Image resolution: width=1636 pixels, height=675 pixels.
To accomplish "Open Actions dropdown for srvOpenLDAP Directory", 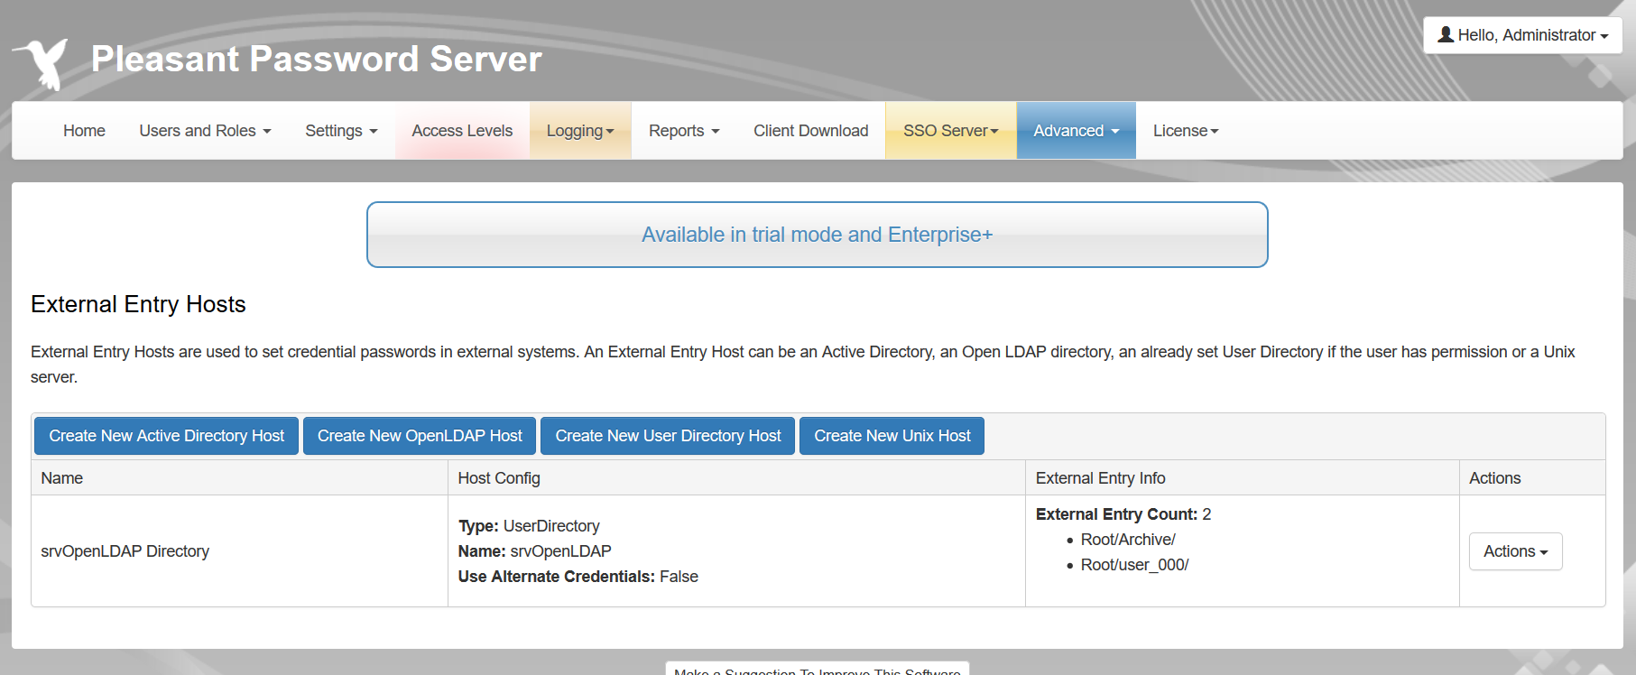I will [x=1515, y=551].
